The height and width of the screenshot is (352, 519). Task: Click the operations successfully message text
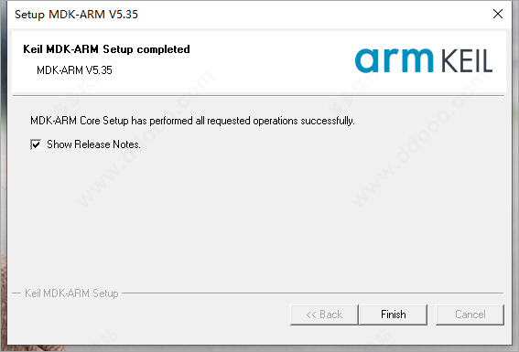[x=192, y=121]
